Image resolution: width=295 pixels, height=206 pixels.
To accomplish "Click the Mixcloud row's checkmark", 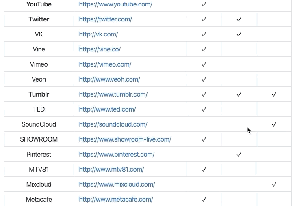I will 274,185.
